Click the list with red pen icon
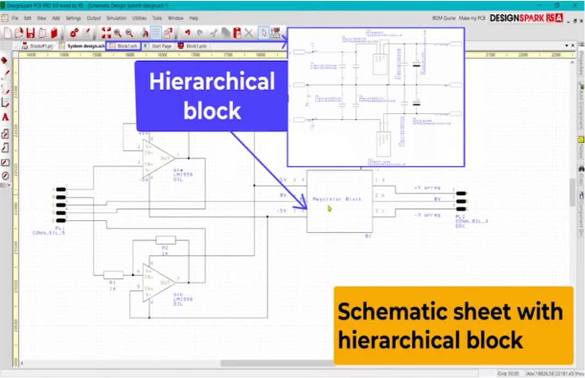The height and width of the screenshot is (378, 585). [86, 33]
